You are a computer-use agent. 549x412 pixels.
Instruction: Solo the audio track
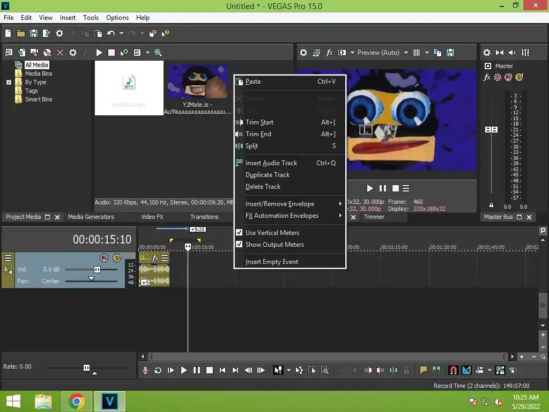coord(117,258)
